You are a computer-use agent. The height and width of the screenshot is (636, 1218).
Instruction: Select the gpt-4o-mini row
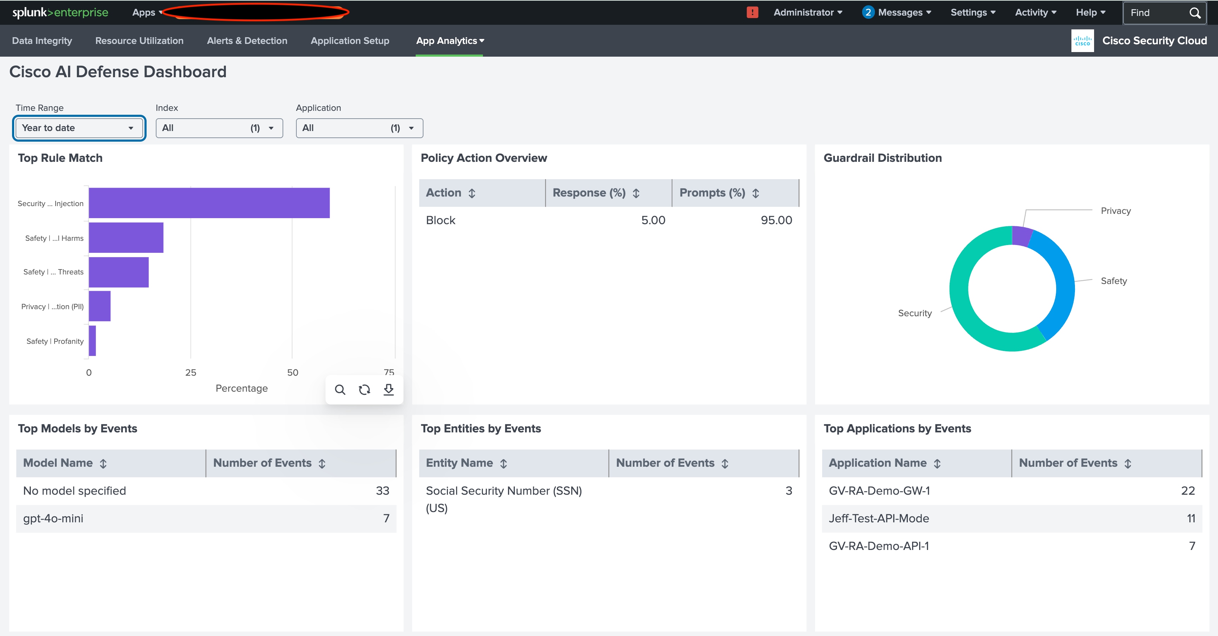(x=206, y=519)
